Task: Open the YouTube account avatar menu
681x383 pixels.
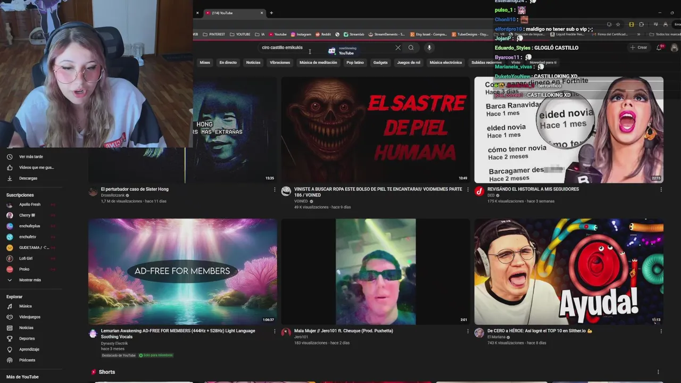Action: click(x=675, y=47)
